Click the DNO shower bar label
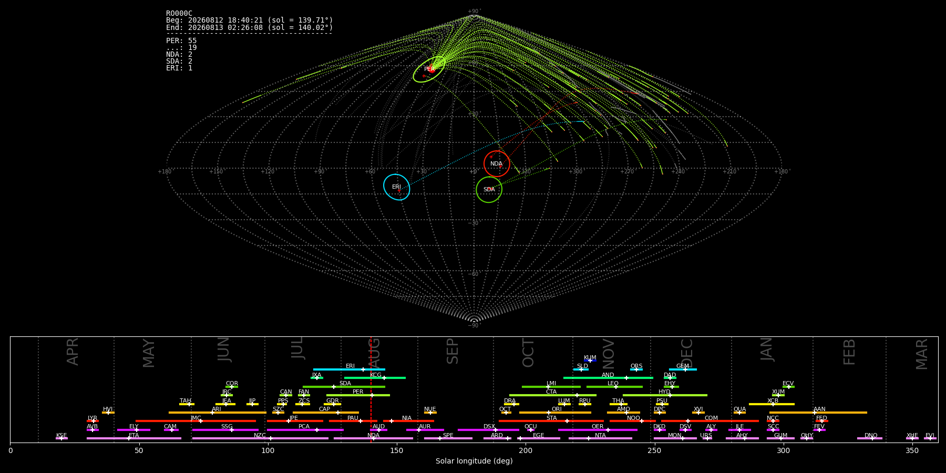Screen dimensions: 946x473 (871, 436)
